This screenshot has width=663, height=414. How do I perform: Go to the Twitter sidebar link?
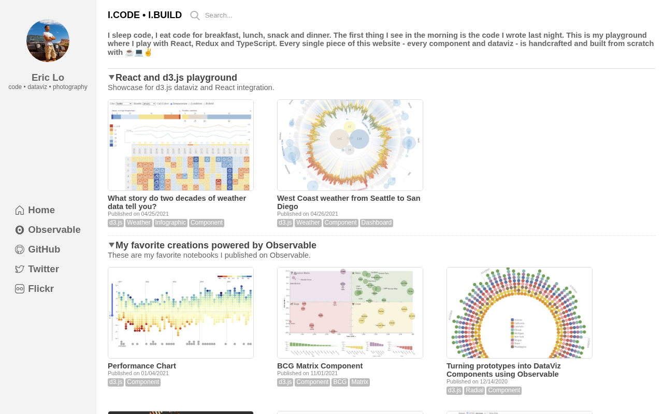click(44, 269)
